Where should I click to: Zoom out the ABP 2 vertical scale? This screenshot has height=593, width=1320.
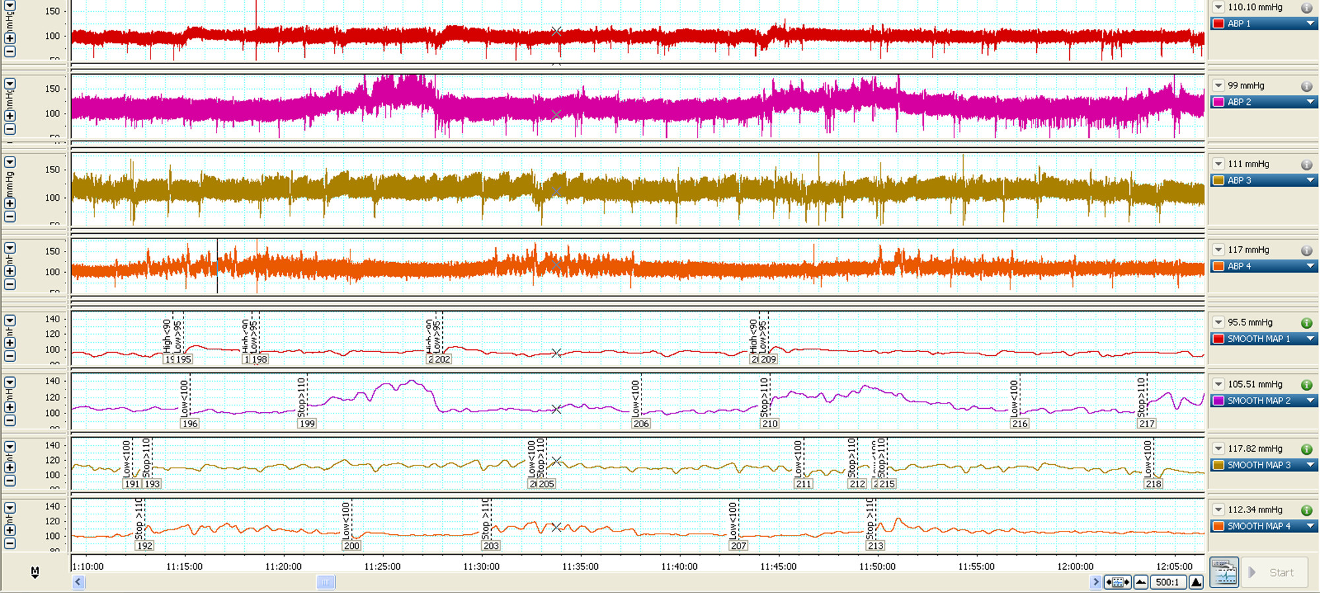pos(10,129)
